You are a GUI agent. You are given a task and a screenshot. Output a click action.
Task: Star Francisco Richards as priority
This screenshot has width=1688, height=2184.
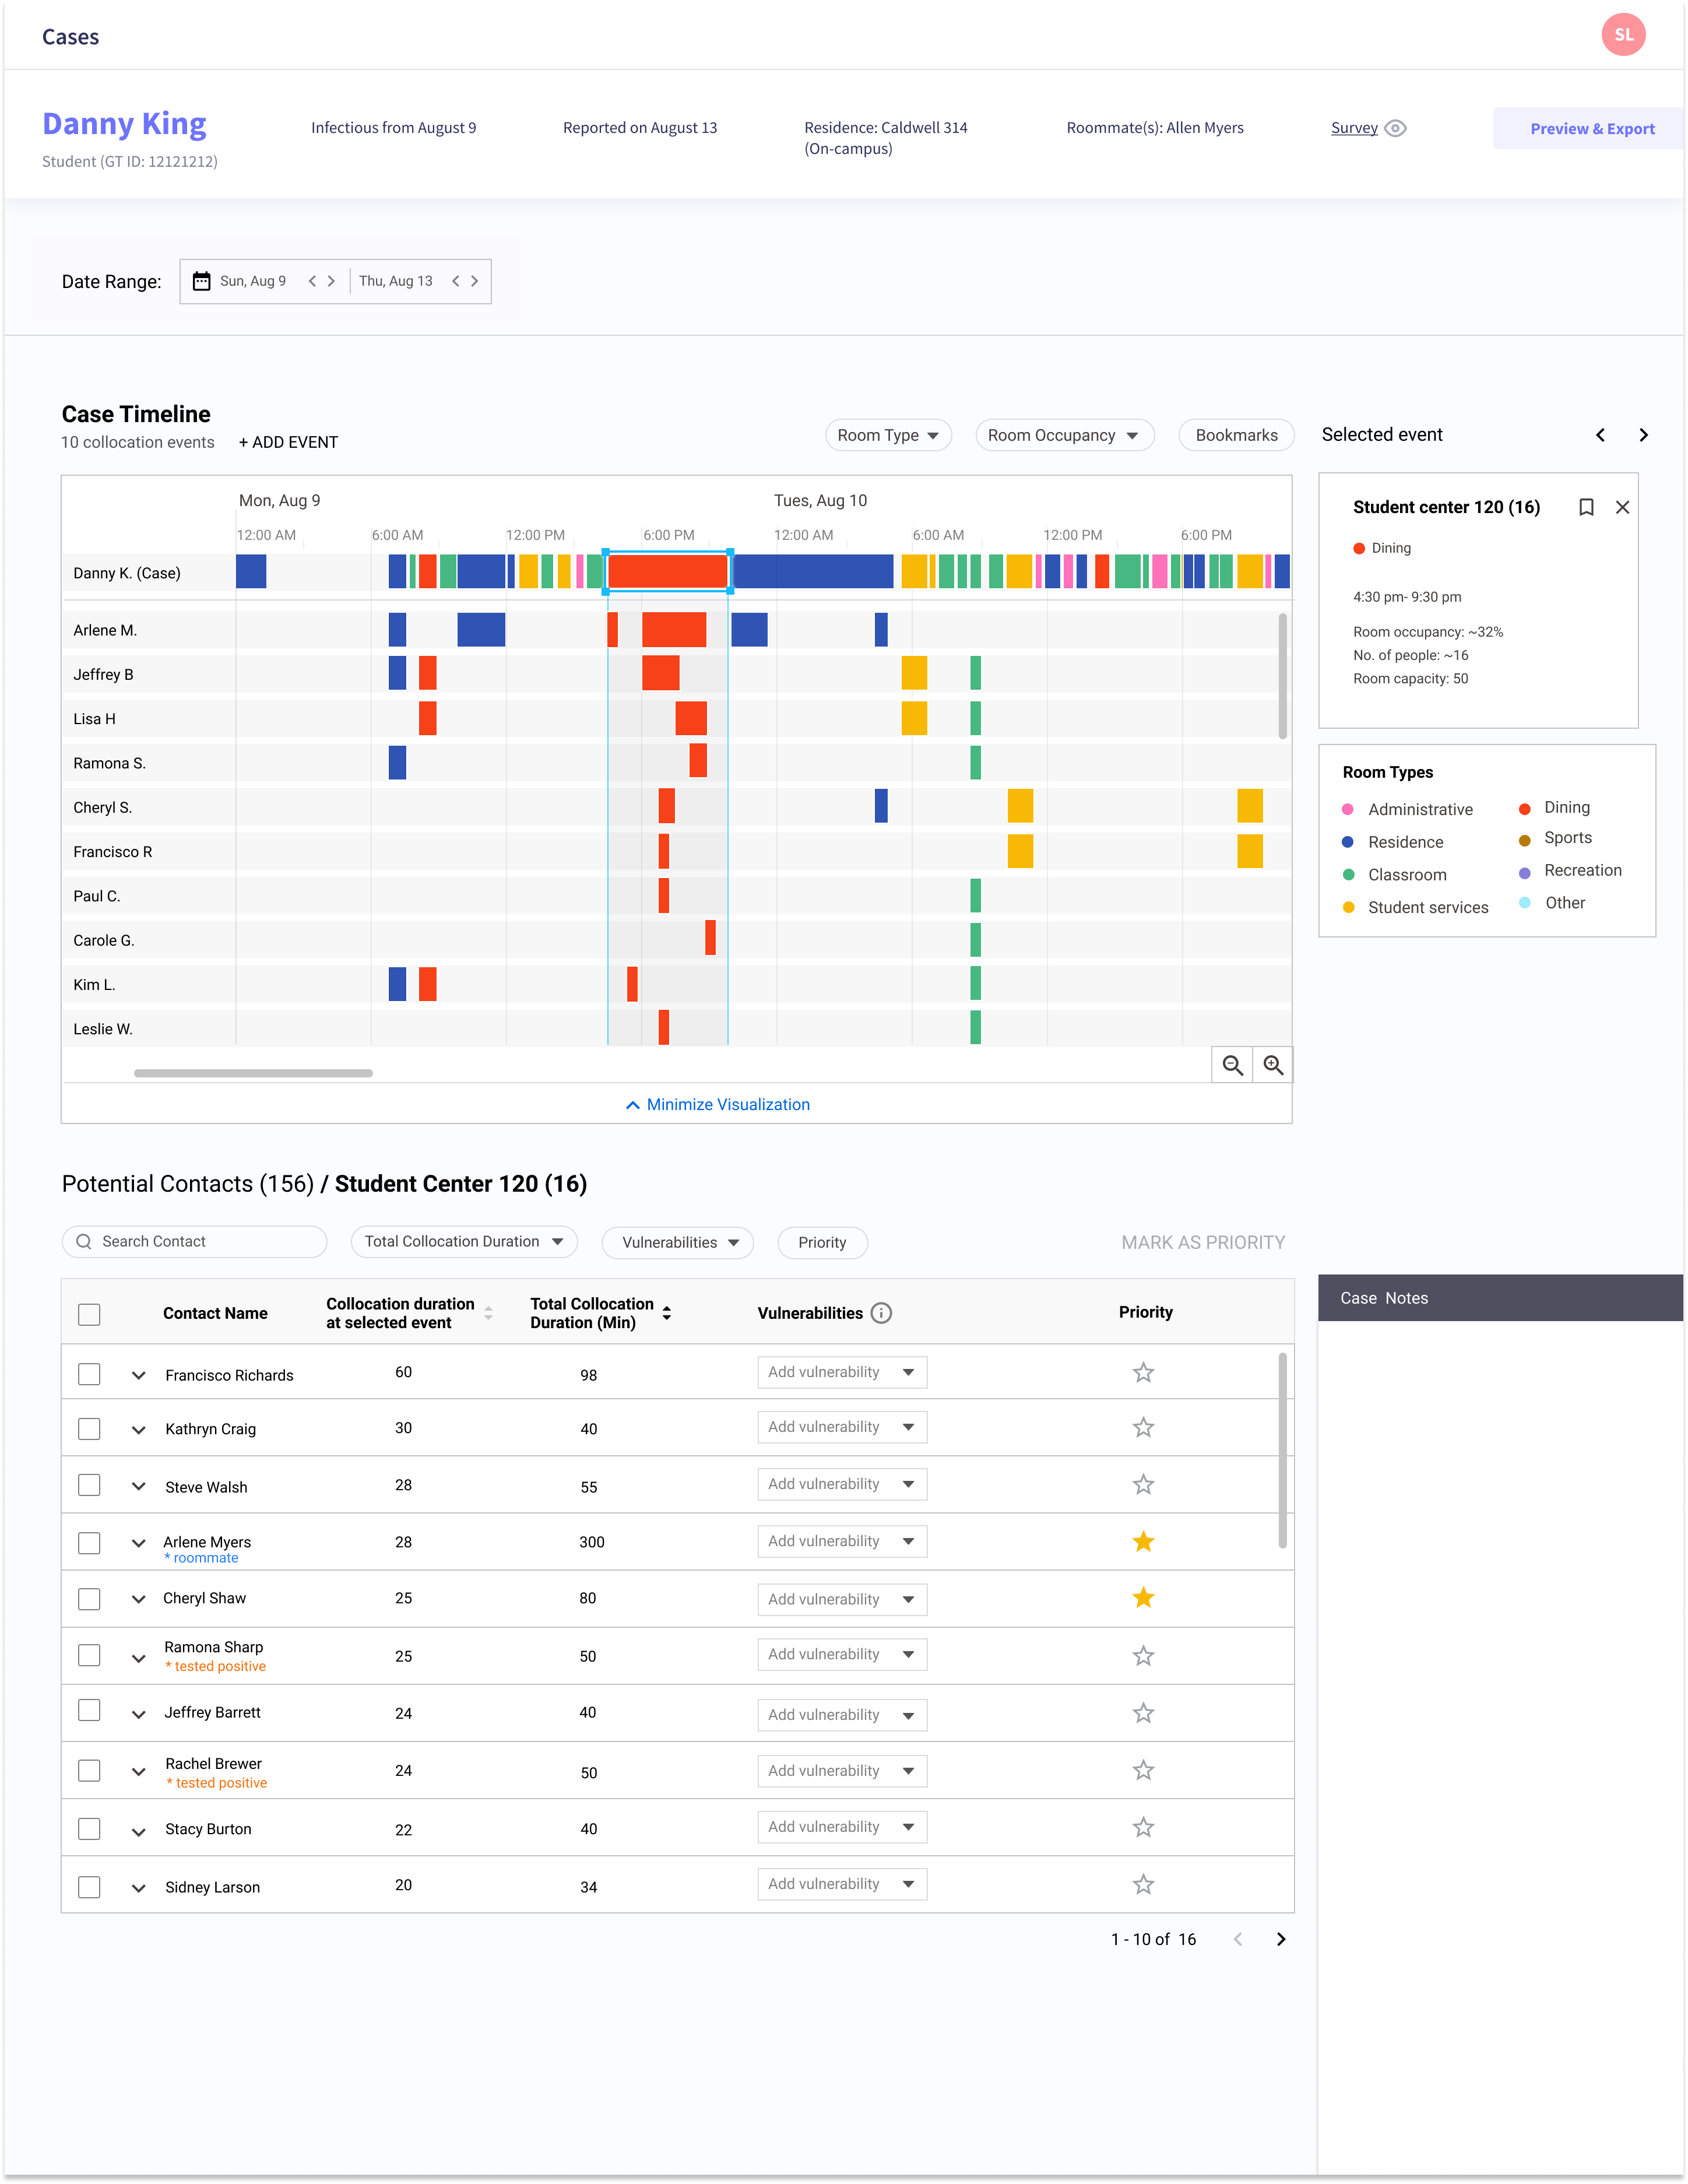coord(1143,1373)
